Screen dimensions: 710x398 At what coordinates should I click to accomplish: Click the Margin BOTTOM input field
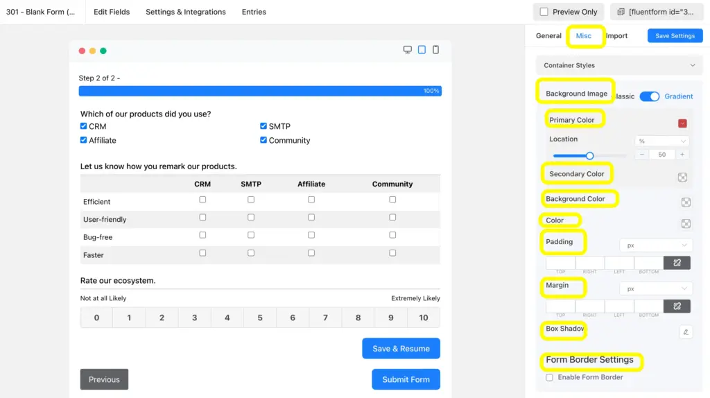coord(649,306)
